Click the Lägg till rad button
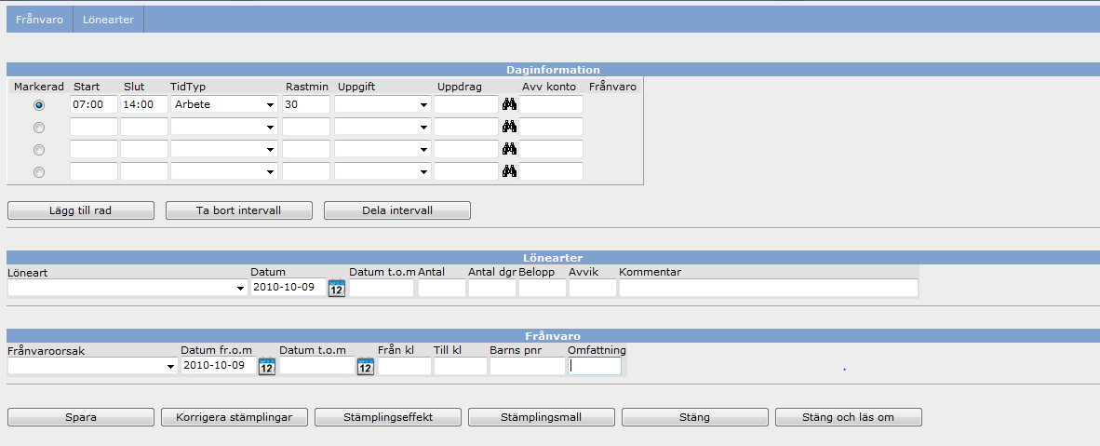 81,210
